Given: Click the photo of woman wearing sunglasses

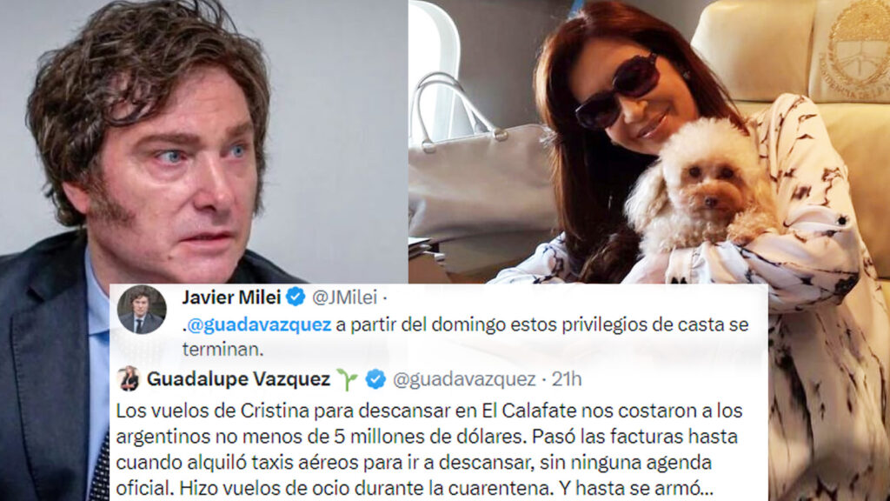Looking at the screenshot, I should click(648, 142).
